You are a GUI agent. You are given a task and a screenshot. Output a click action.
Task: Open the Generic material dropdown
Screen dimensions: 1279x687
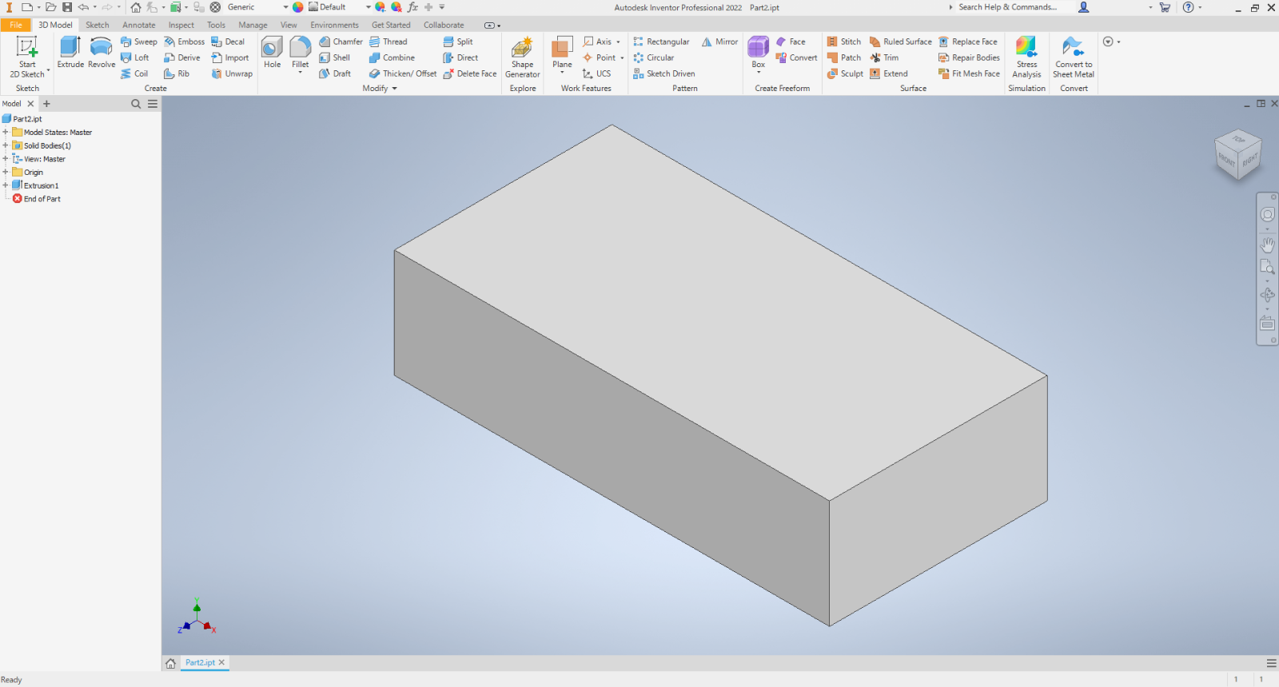[x=285, y=7]
